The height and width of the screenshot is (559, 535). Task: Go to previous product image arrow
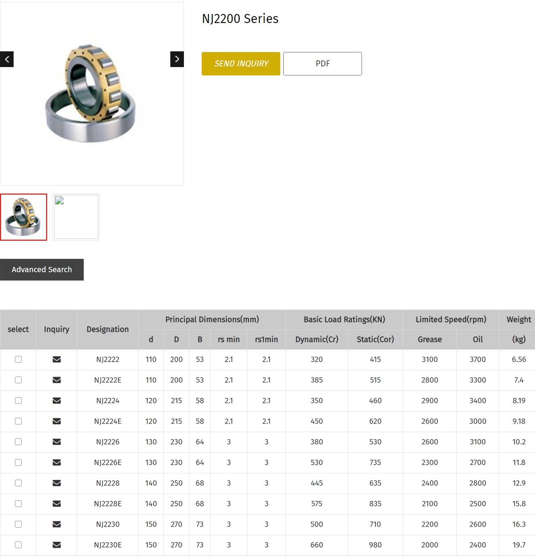(x=7, y=59)
